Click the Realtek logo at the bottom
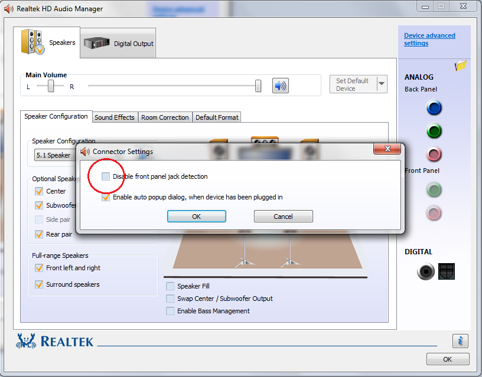482x377 pixels. coord(55,341)
